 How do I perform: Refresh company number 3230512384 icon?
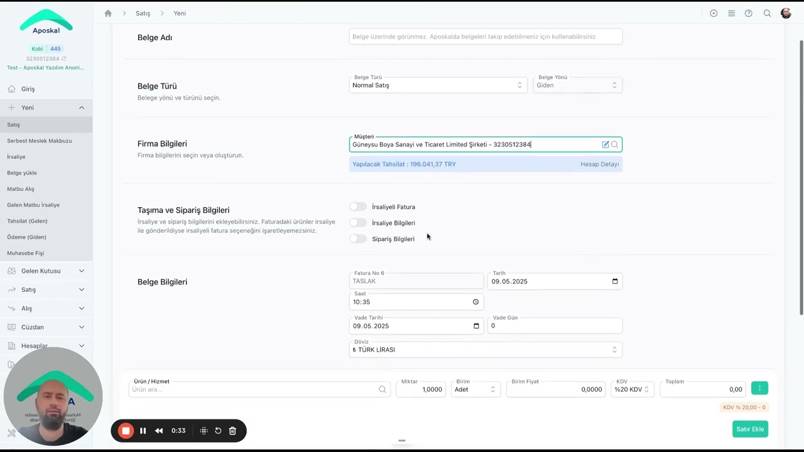[x=63, y=59]
